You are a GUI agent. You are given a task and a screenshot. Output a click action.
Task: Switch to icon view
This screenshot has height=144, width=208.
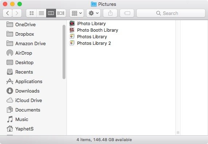pyautogui.click(x=31, y=13)
